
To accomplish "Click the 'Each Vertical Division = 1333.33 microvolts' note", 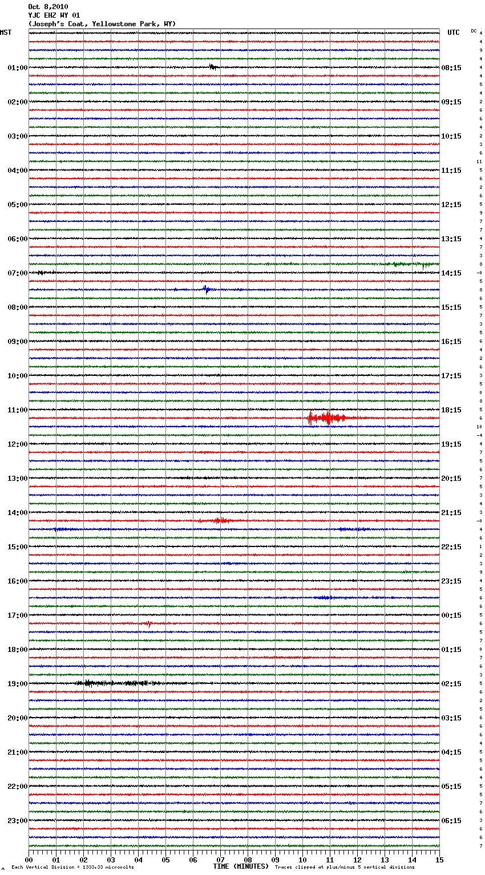I will (72, 868).
